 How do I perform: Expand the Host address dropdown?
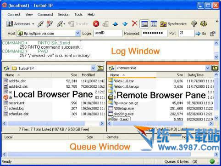(78, 33)
